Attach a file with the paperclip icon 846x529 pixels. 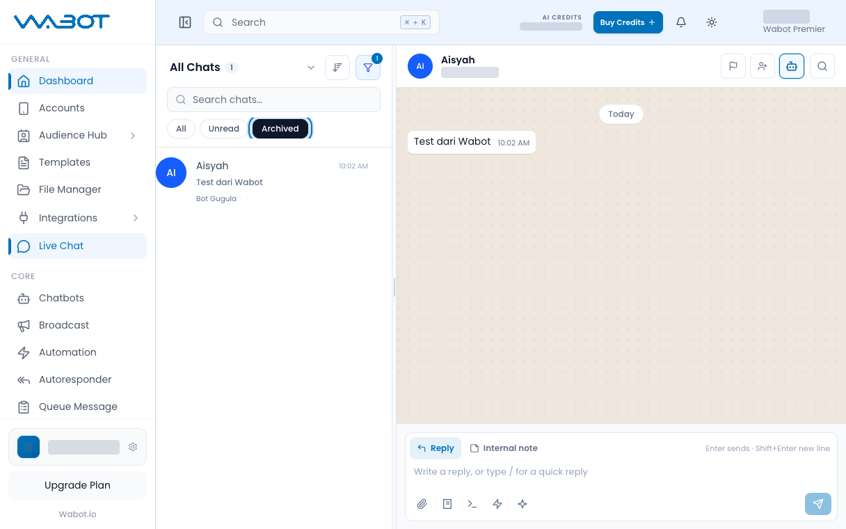click(422, 504)
